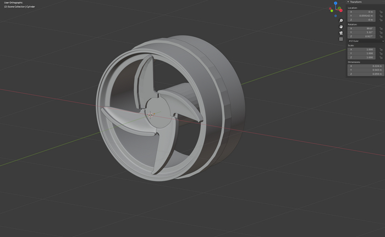Image resolution: width=385 pixels, height=237 pixels.
Task: Click the Scale X field
Action: point(361,49)
